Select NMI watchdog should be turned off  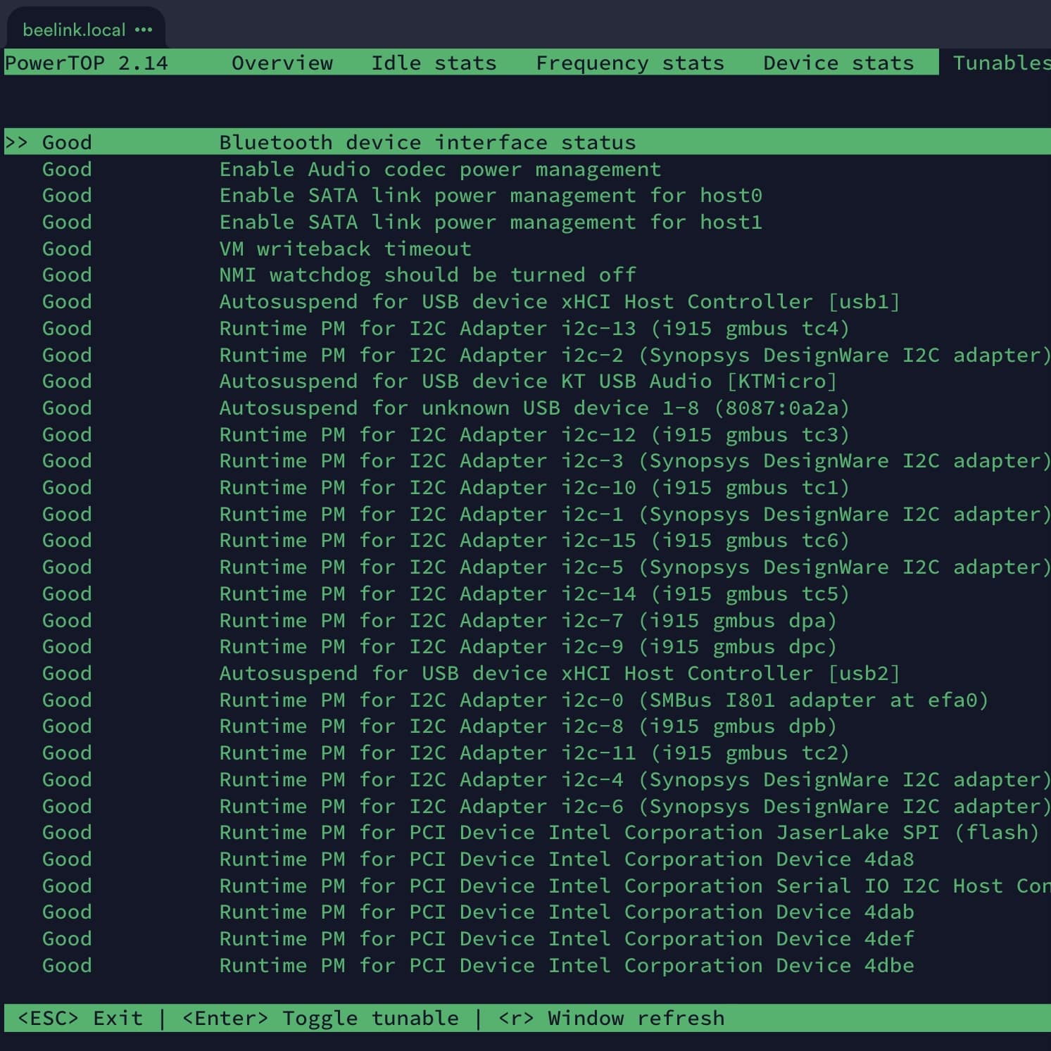(427, 275)
